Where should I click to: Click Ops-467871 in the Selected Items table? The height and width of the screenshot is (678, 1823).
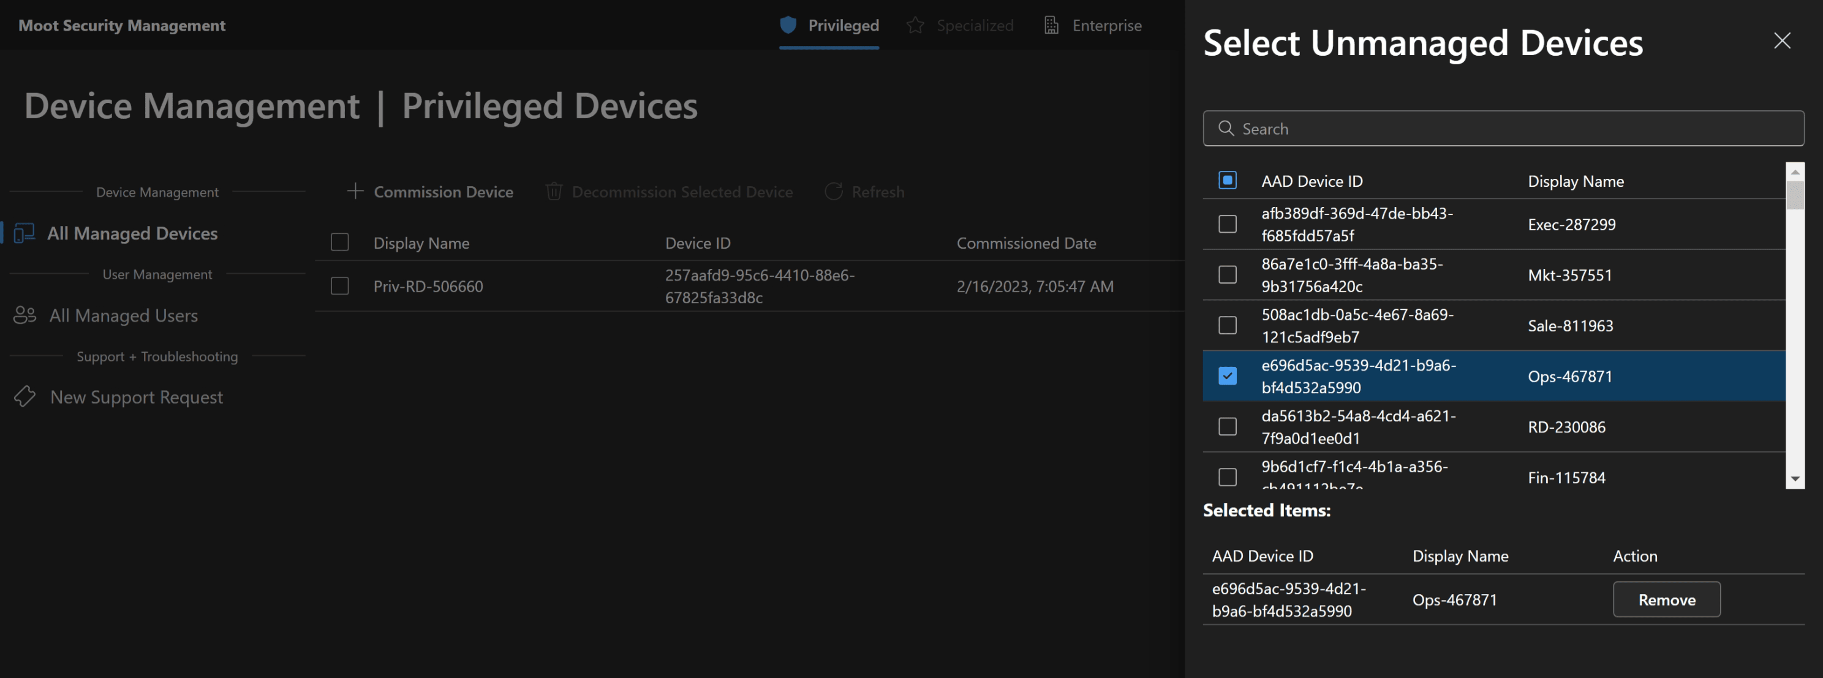click(1454, 600)
